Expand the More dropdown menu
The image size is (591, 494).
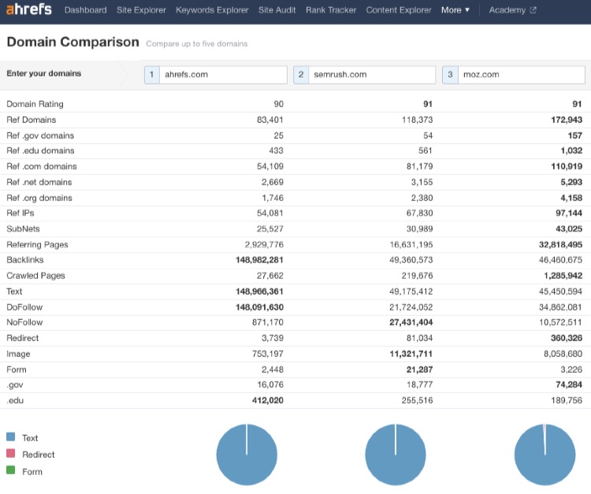point(455,10)
